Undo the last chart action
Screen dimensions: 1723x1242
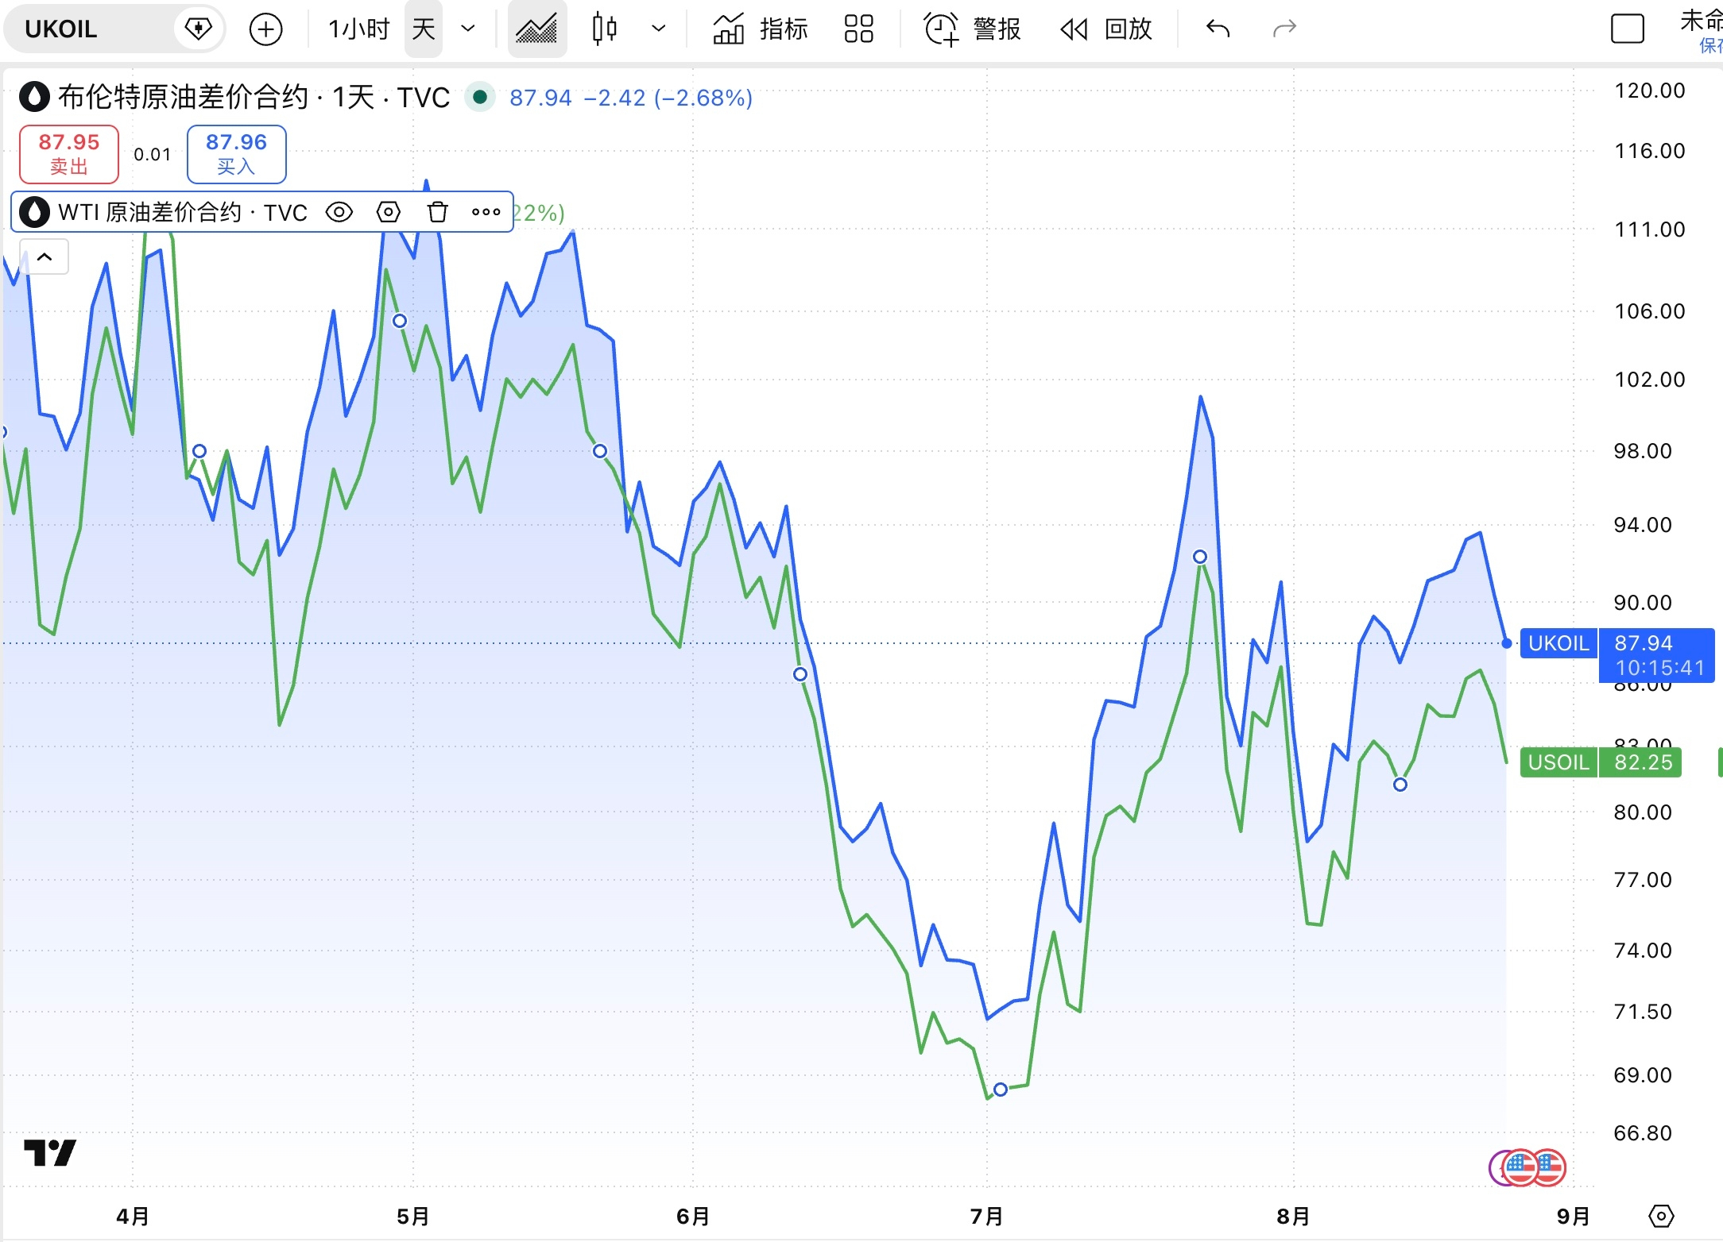pos(1218,29)
